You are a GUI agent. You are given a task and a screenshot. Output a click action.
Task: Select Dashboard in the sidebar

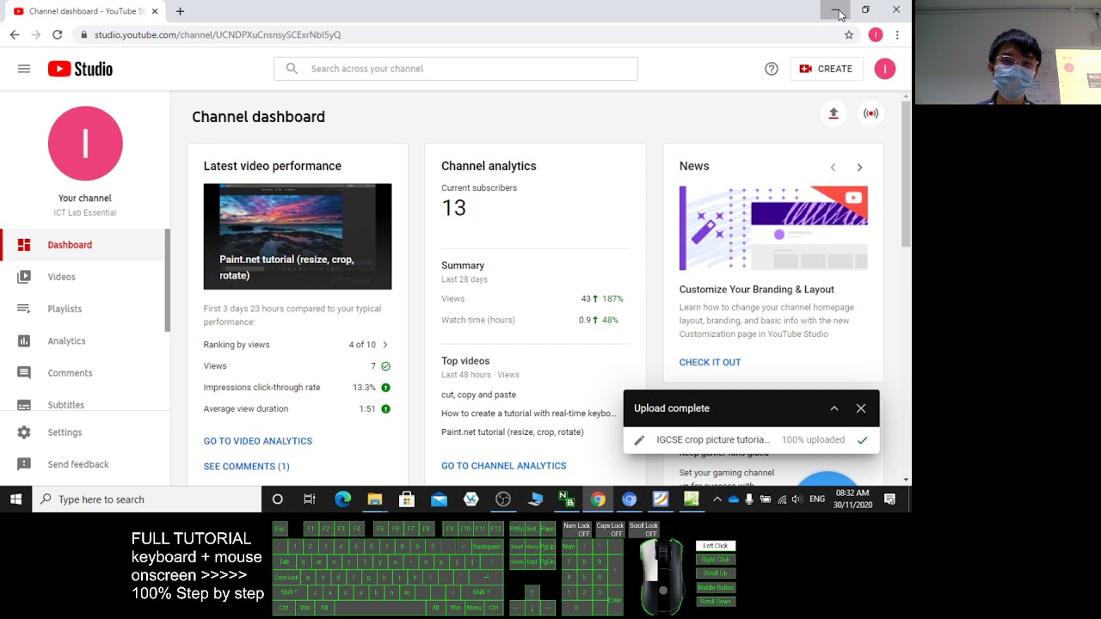(x=84, y=245)
